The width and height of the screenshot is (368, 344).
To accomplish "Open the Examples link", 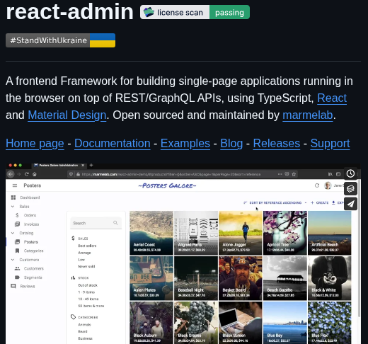I will (x=185, y=144).
